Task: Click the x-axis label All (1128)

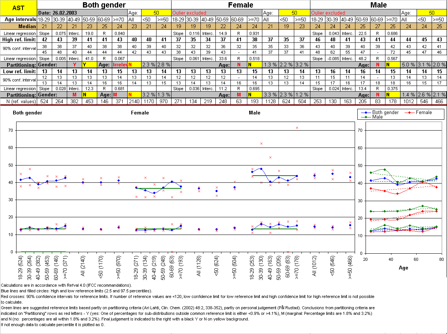Action: [199, 266]
